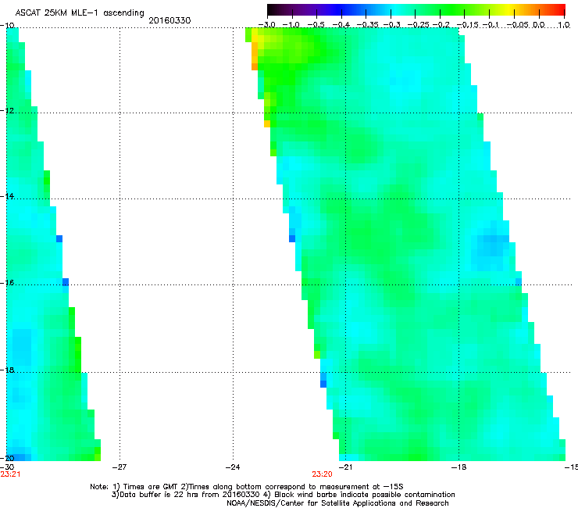
Task: Click the -0.3 color scale label
Action: click(x=392, y=25)
